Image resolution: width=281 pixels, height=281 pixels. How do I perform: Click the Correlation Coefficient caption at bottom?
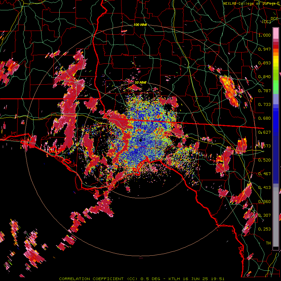click(x=141, y=279)
